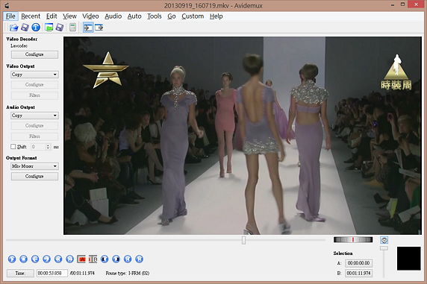Click Filters under Video Output

tap(34, 95)
